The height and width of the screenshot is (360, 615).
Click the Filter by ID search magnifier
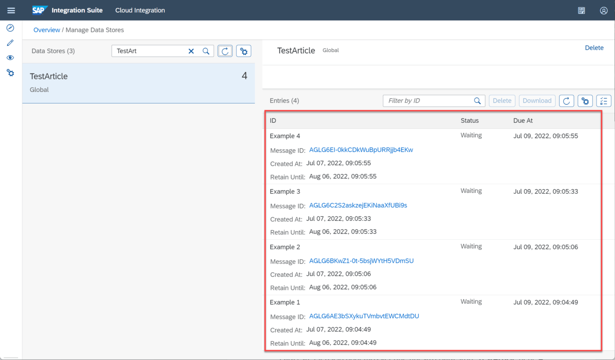coord(478,101)
